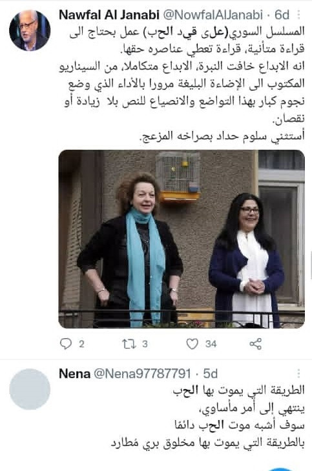
Task: Open the 5d timestamp on Nena's reply
Action: click(211, 374)
